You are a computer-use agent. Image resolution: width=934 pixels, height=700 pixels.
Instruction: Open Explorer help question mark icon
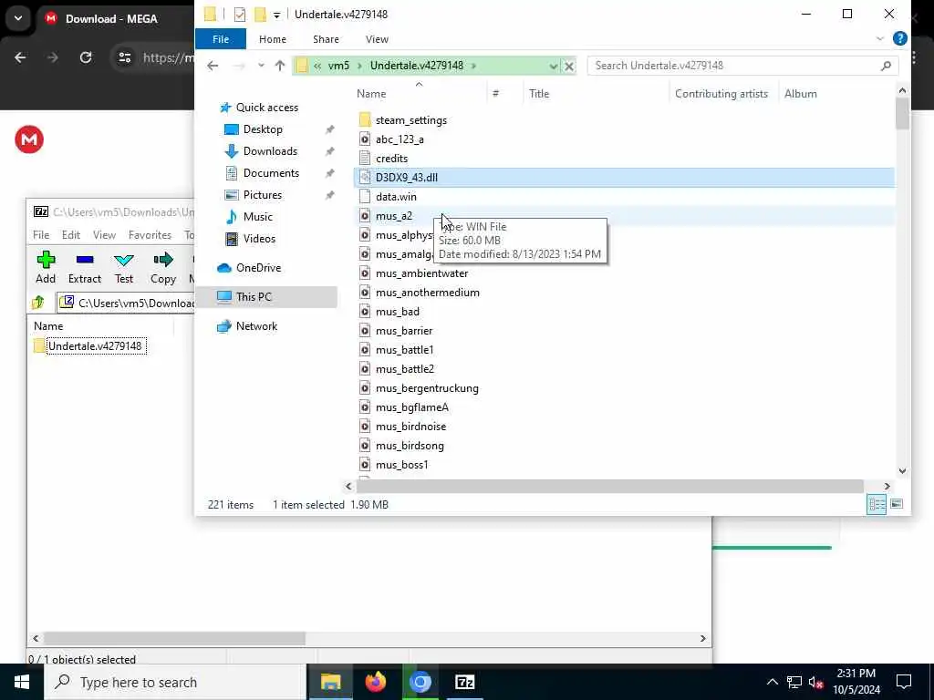click(x=900, y=38)
